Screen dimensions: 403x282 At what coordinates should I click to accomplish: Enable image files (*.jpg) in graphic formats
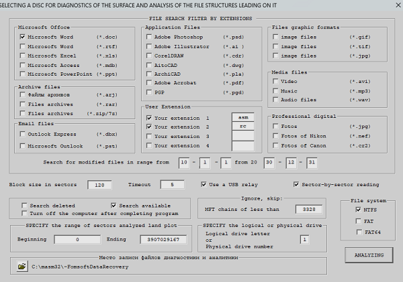[x=275, y=56]
